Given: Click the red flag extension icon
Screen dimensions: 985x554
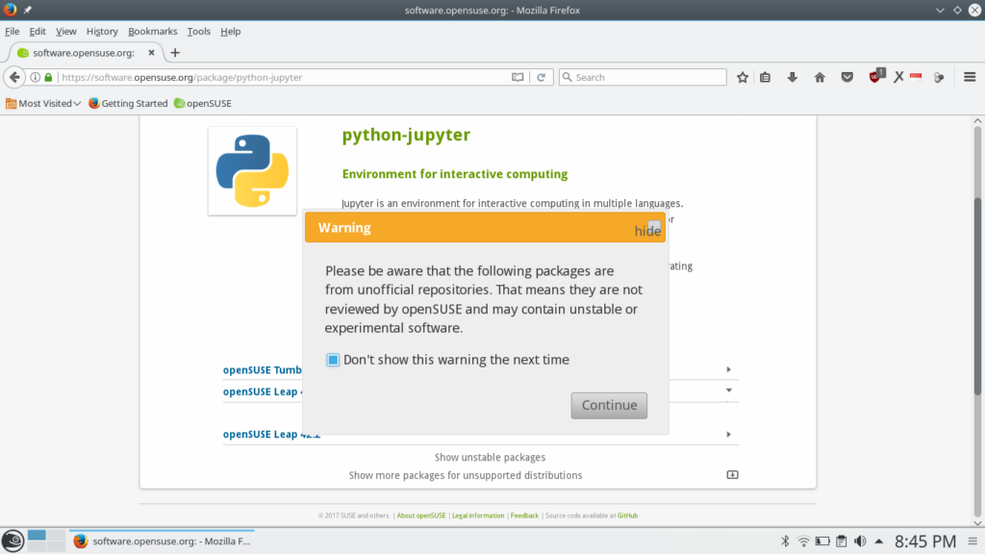Looking at the screenshot, I should (x=916, y=77).
